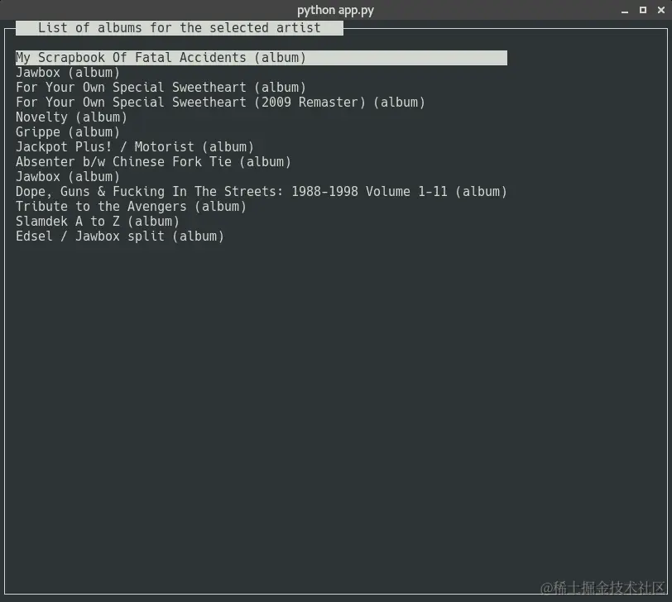Click the List of albums panel title
This screenshot has width=672, height=602.
(x=179, y=28)
